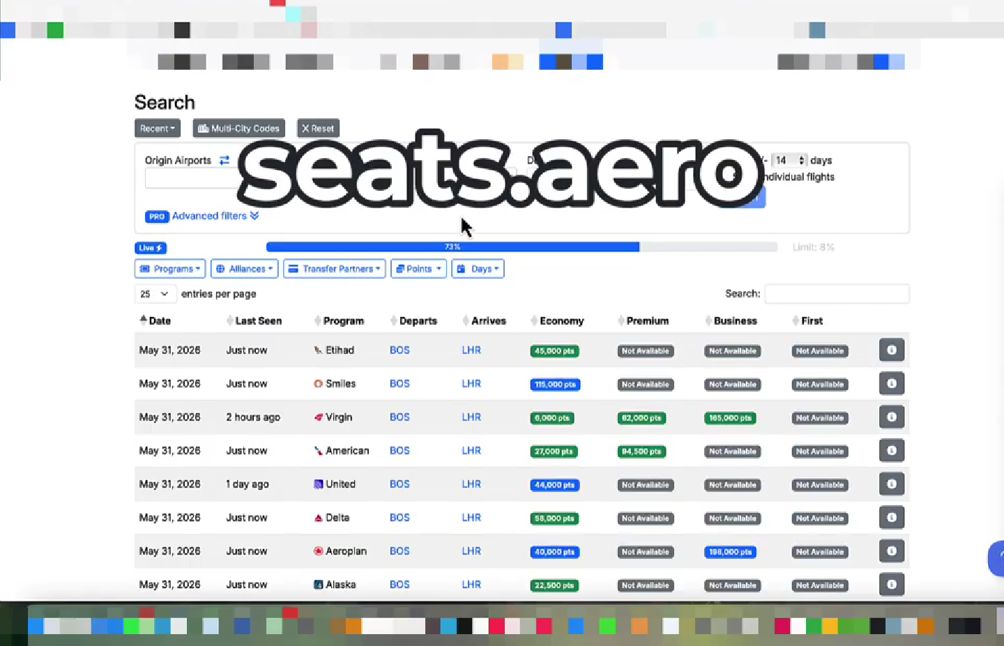This screenshot has height=646, width=1004.
Task: Open BOS link in the Delta row
Action: [400, 517]
